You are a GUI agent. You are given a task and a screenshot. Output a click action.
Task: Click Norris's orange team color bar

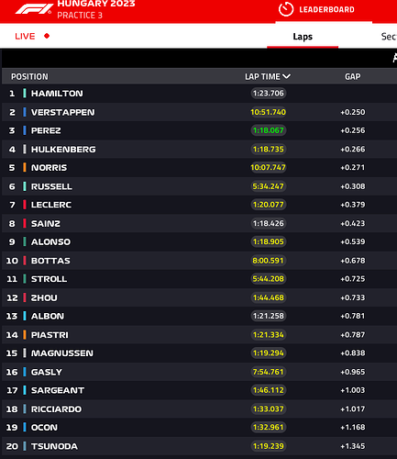pos(25,168)
